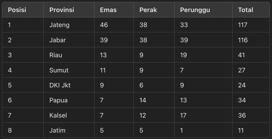This screenshot has width=272, height=139.
Task: Click Kalsel's total value 36
Action: [x=242, y=115]
